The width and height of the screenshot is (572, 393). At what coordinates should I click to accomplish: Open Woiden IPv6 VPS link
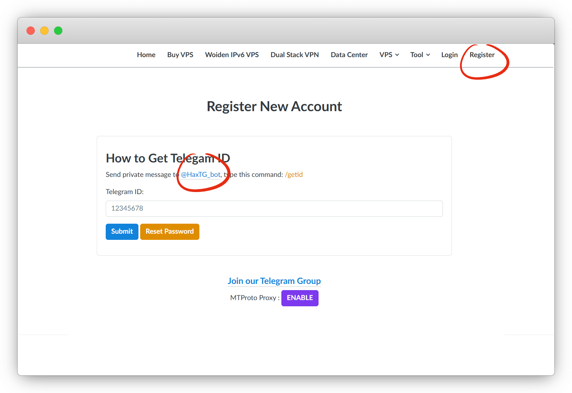point(232,55)
